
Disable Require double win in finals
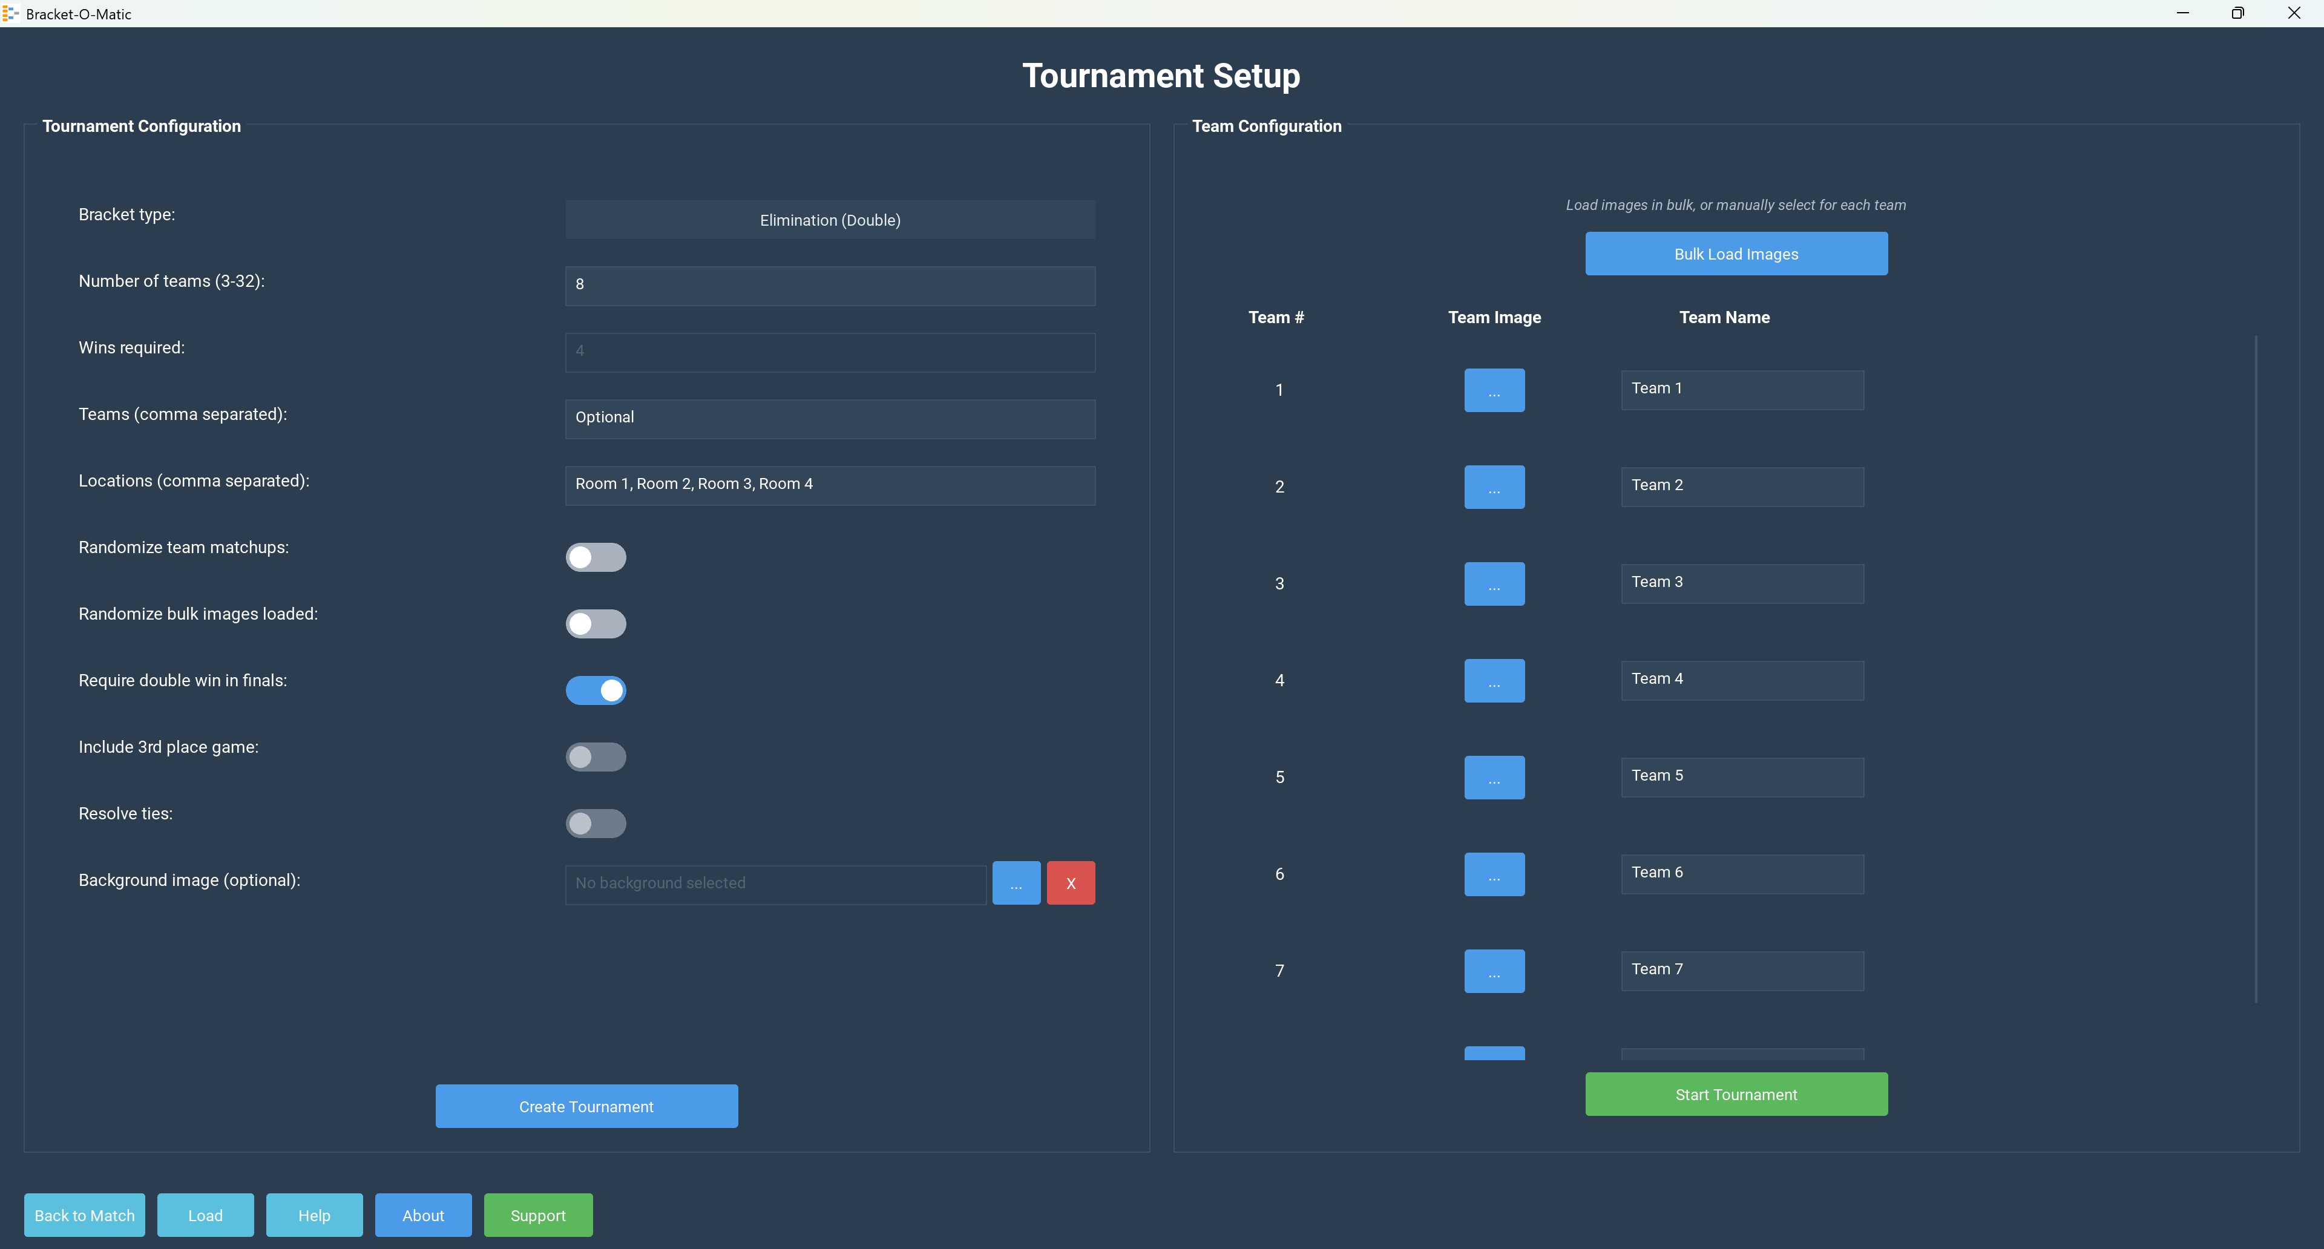click(x=596, y=691)
